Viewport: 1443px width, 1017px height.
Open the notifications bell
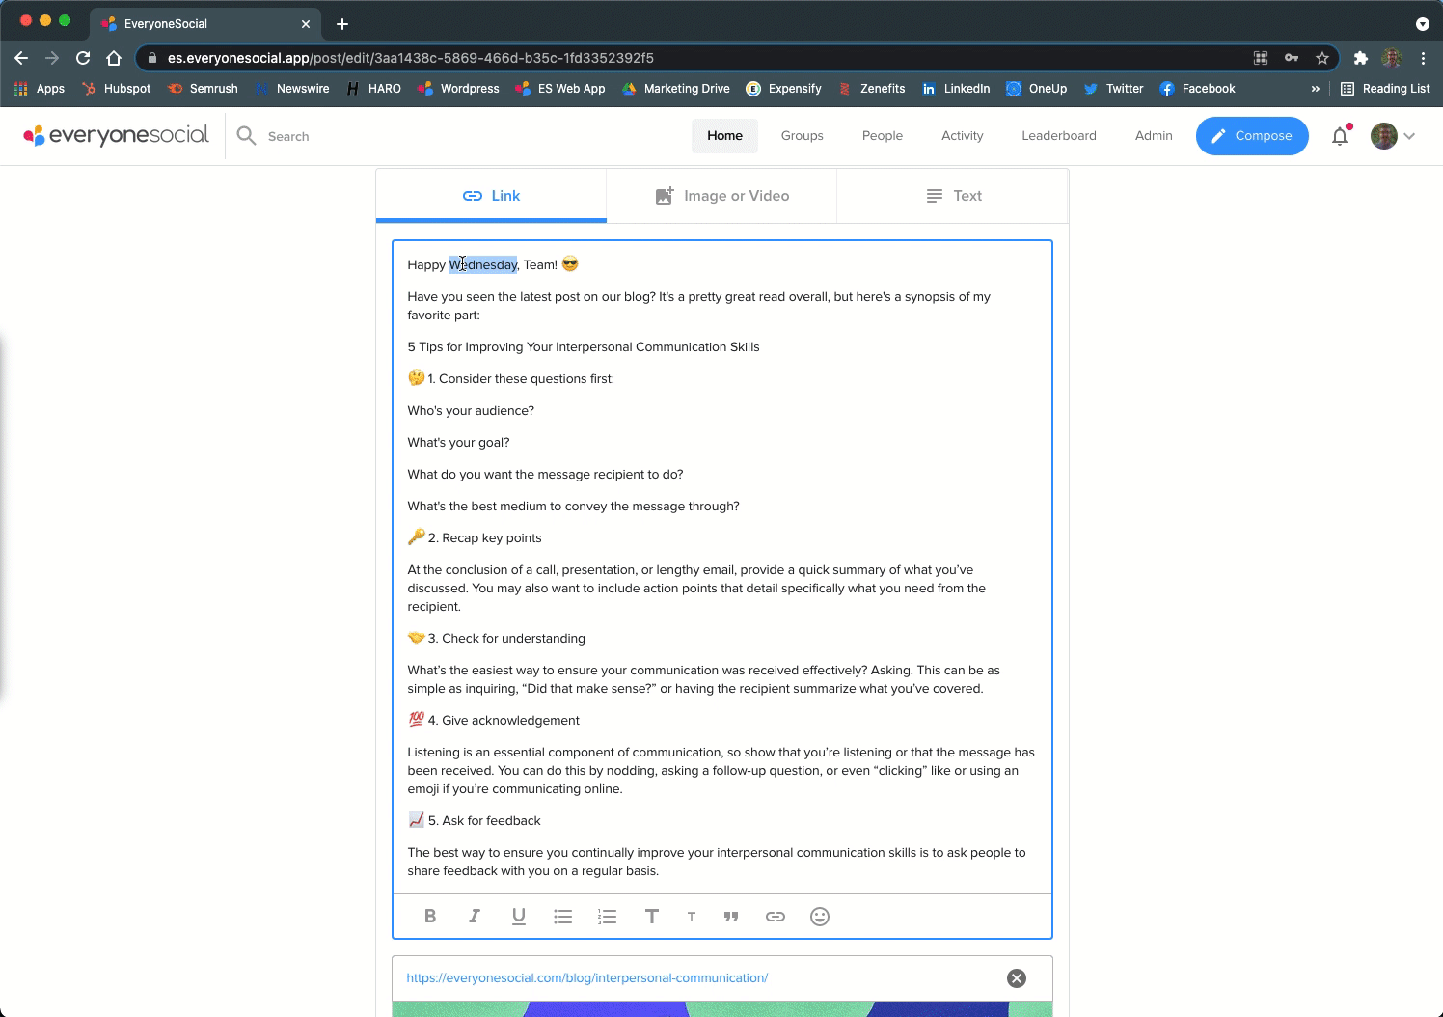1340,136
